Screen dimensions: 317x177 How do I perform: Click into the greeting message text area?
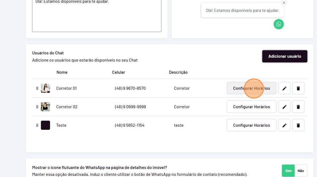[97, 17]
